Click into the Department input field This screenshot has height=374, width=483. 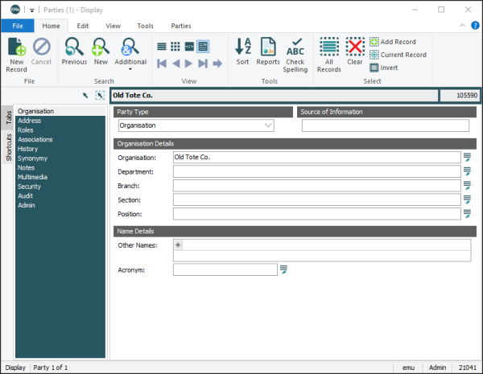[316, 171]
